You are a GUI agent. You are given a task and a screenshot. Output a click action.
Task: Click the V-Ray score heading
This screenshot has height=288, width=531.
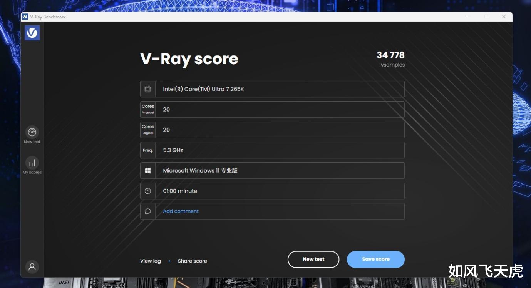pos(189,59)
